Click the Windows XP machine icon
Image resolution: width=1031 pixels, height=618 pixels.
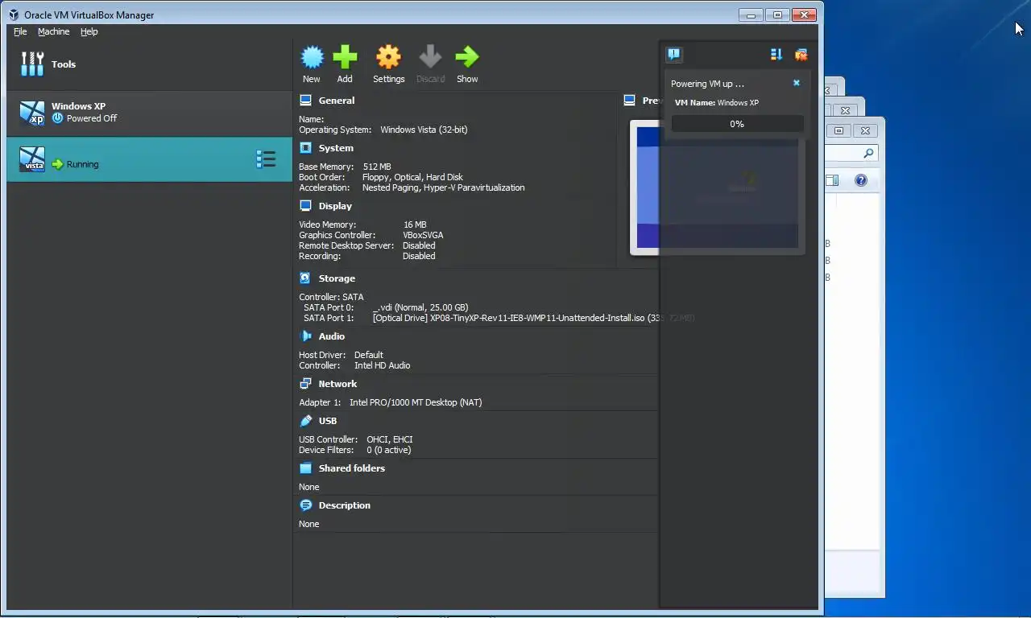(x=32, y=113)
